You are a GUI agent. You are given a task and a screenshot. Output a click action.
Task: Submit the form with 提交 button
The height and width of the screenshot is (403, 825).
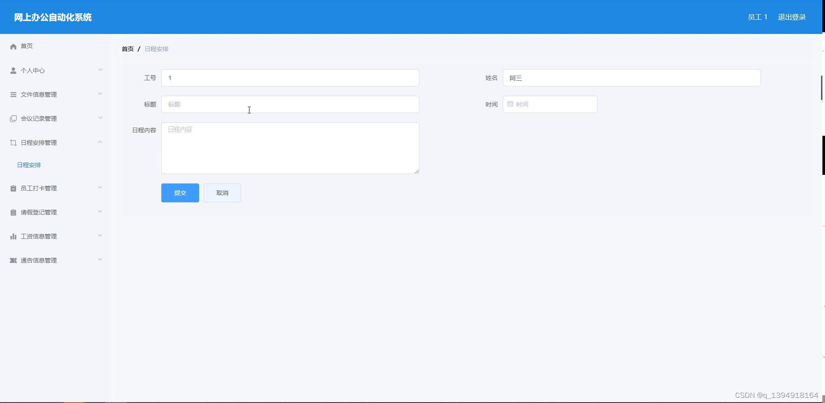[180, 193]
